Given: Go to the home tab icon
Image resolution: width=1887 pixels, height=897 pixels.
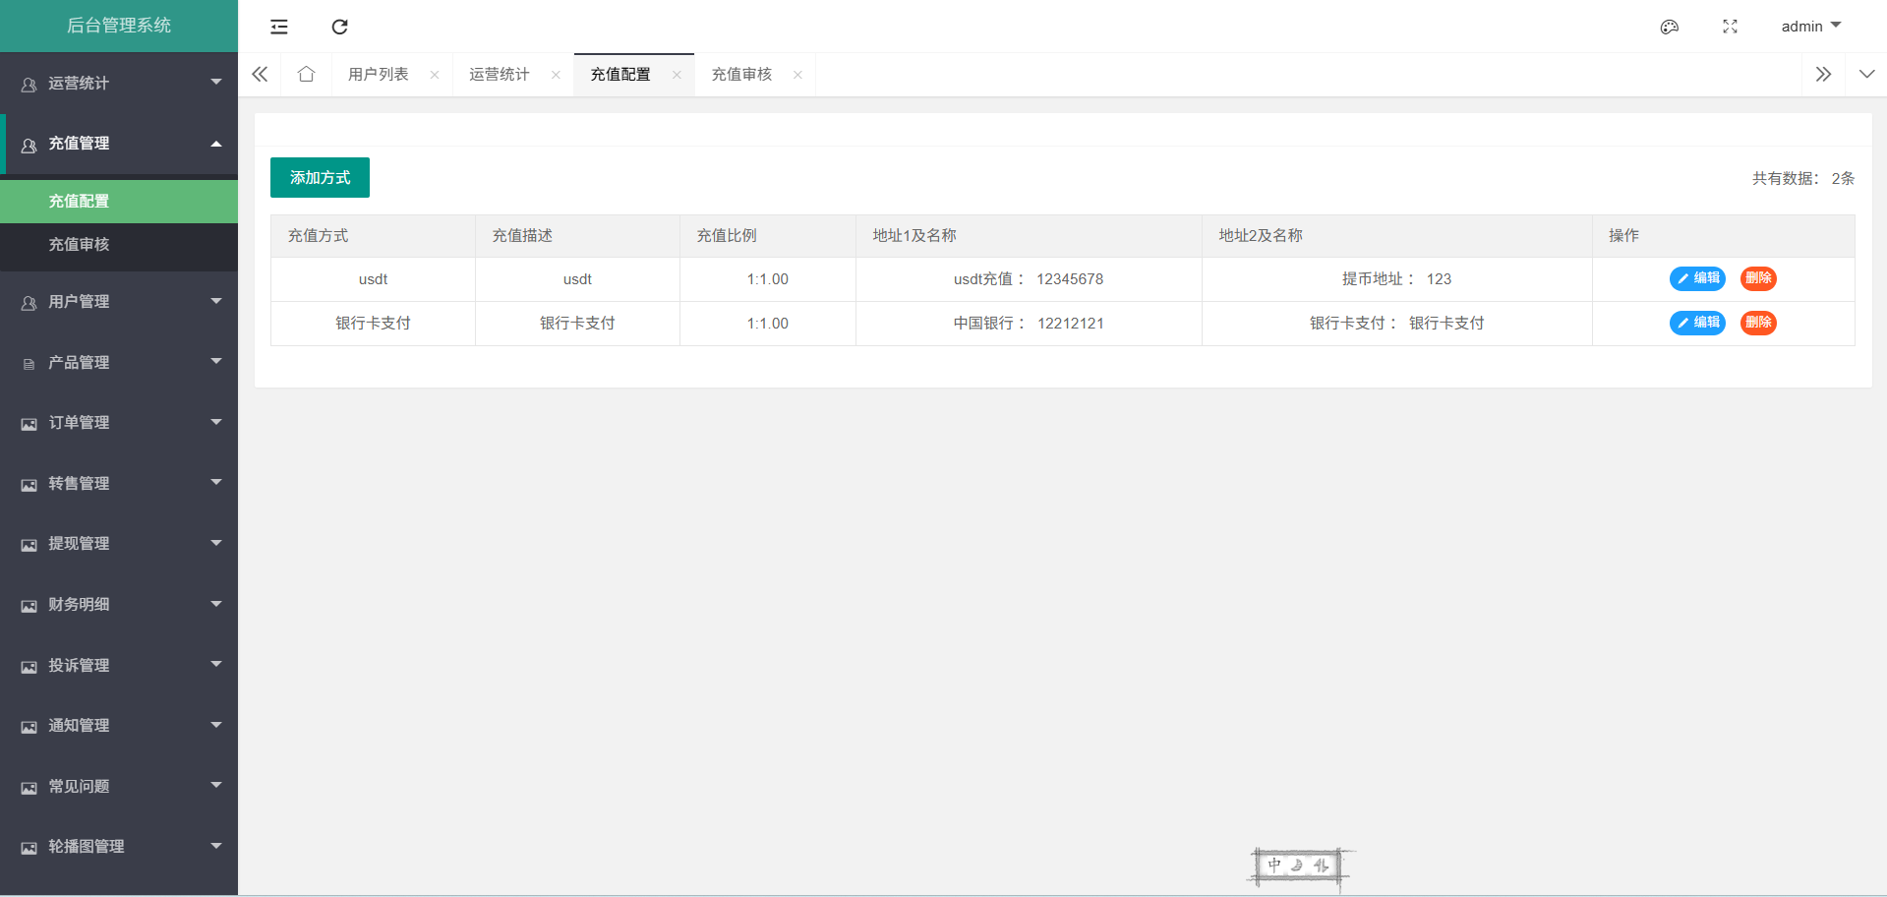Looking at the screenshot, I should pyautogui.click(x=306, y=75).
